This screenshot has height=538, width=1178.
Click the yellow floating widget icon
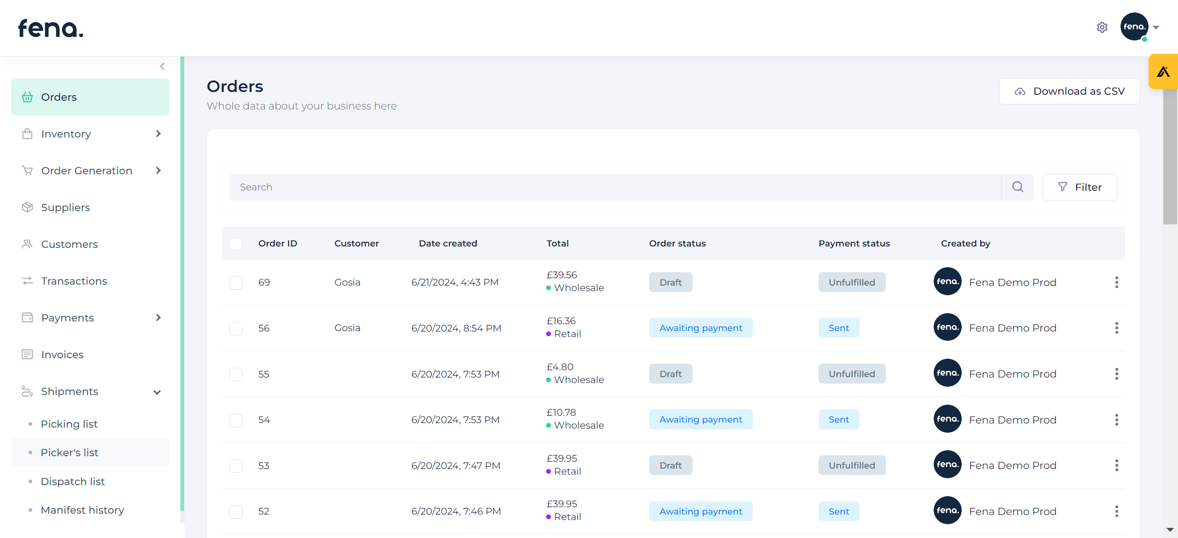1163,72
